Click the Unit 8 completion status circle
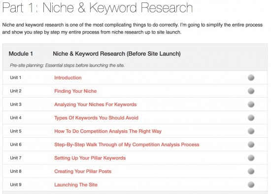 [251, 171]
